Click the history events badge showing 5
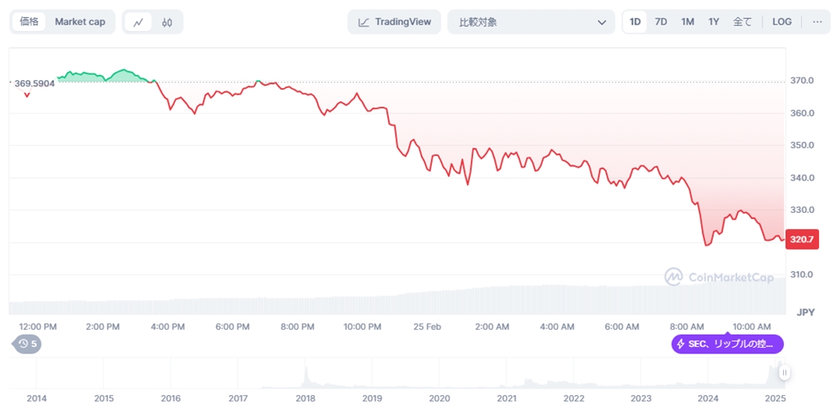The height and width of the screenshot is (417, 837). [x=28, y=344]
